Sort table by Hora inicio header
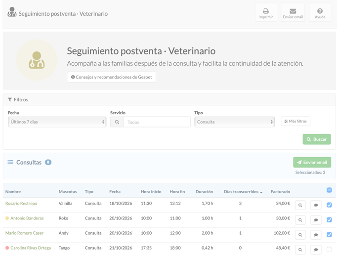The image size is (337, 256). point(151,192)
